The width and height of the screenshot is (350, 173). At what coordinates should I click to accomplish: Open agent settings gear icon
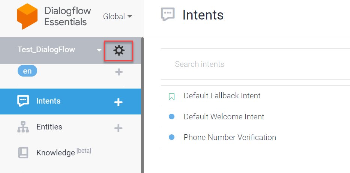click(x=119, y=50)
